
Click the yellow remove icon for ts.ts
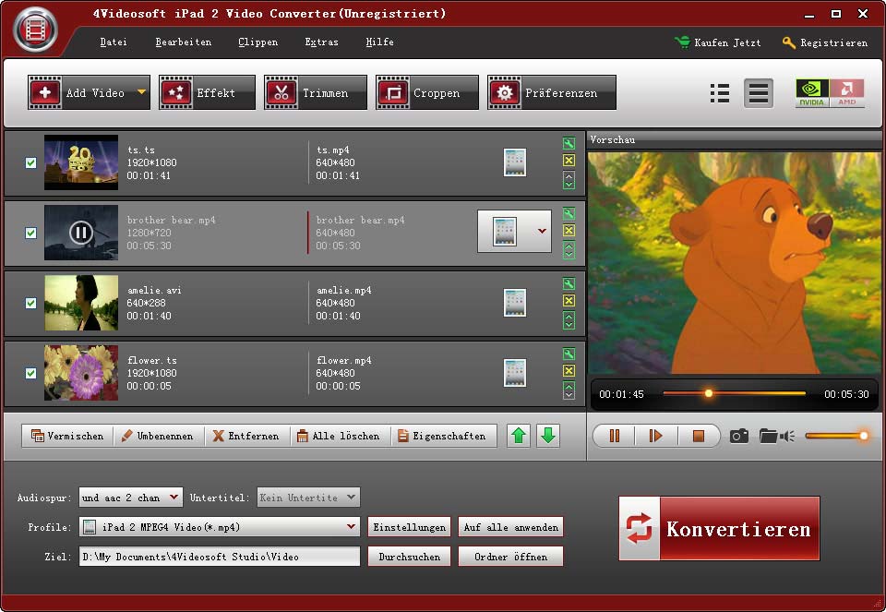569,162
